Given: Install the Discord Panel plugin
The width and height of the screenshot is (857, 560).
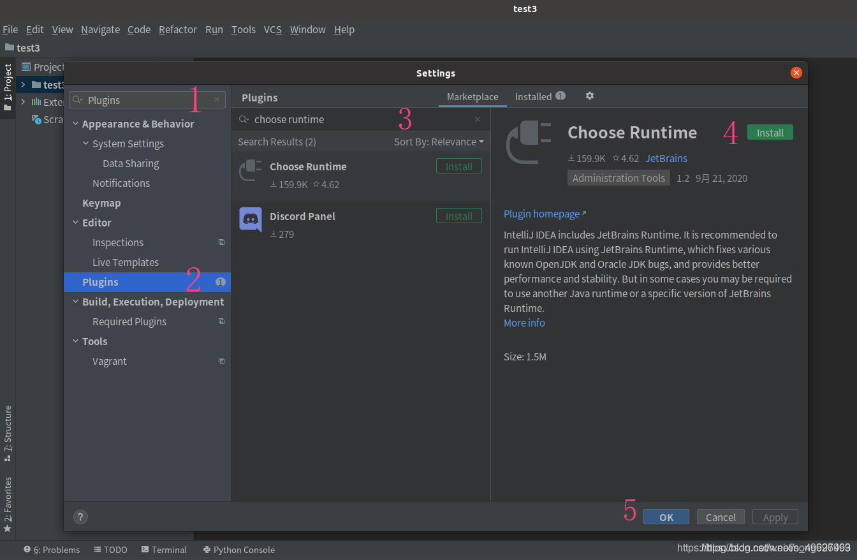Looking at the screenshot, I should click(x=459, y=216).
